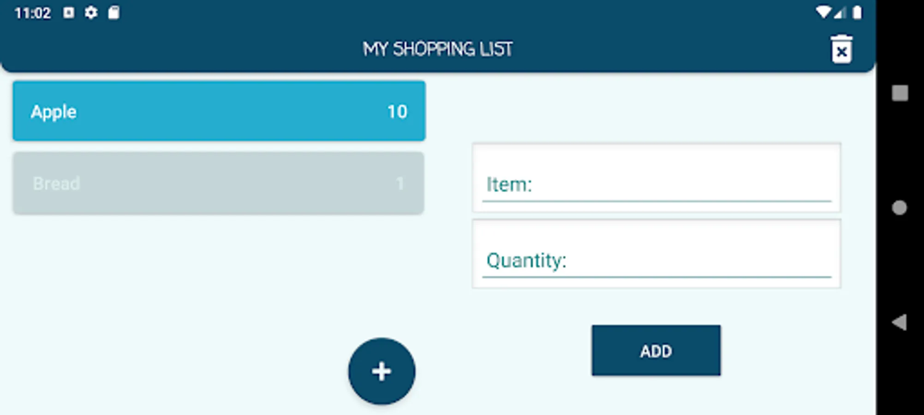Focus the Quantity text field
The height and width of the screenshot is (415, 924).
point(656,261)
